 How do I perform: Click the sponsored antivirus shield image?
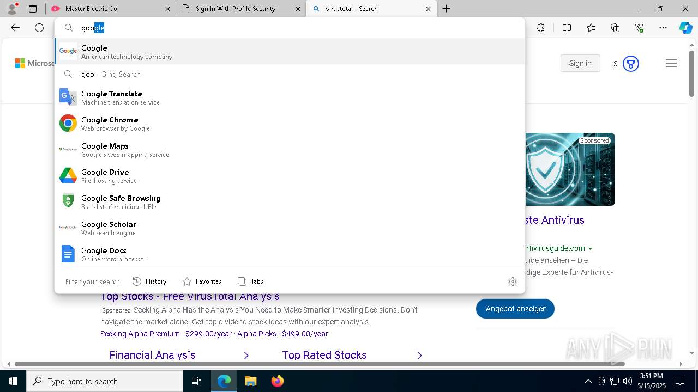click(x=570, y=169)
